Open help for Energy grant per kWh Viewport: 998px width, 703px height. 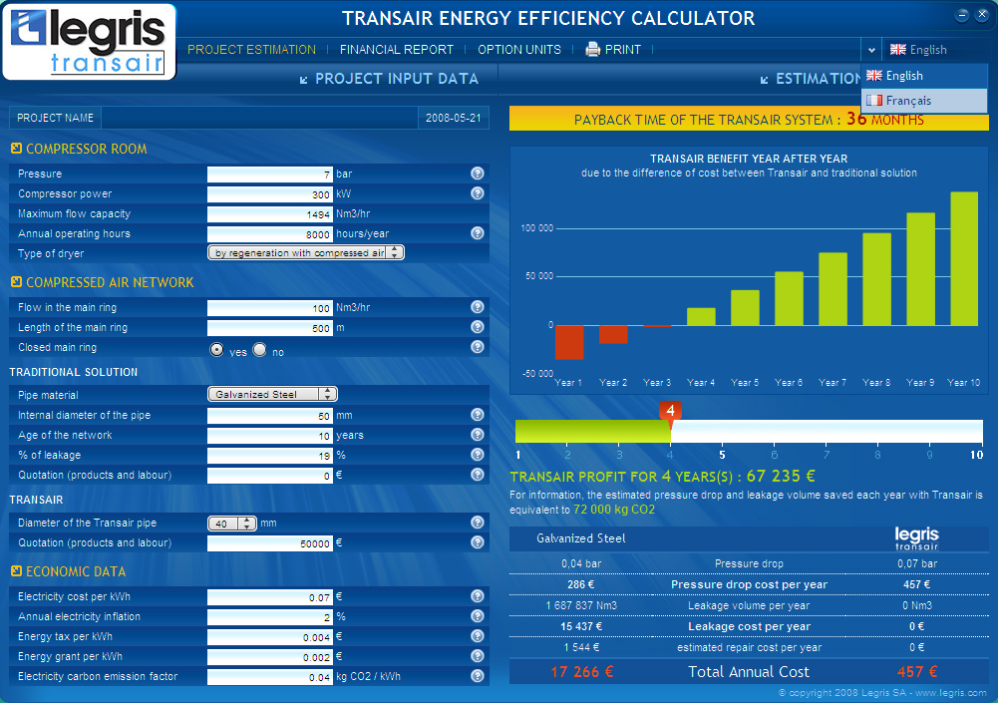(478, 656)
